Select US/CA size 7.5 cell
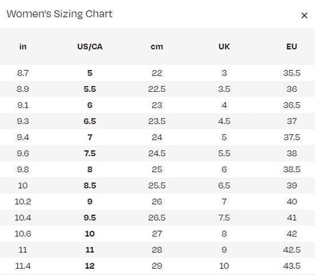The height and width of the screenshot is (275, 315). 90,154
